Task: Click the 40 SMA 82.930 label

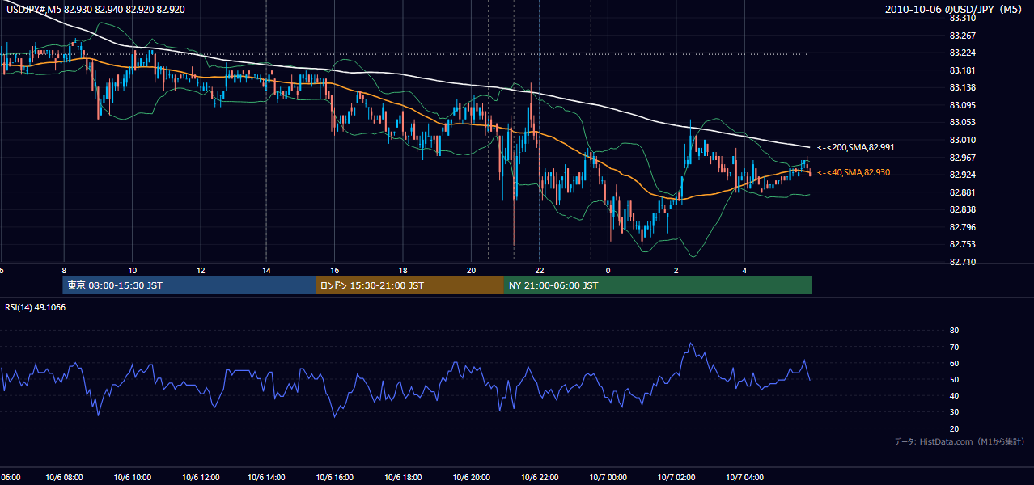Action: 855,172
